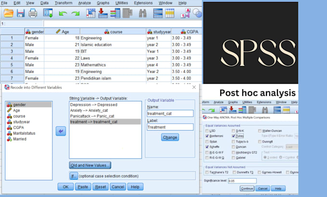The height and width of the screenshot is (197, 327).
Task: Select 'Depression --> Depressed' mapping row
Action: click(105, 105)
